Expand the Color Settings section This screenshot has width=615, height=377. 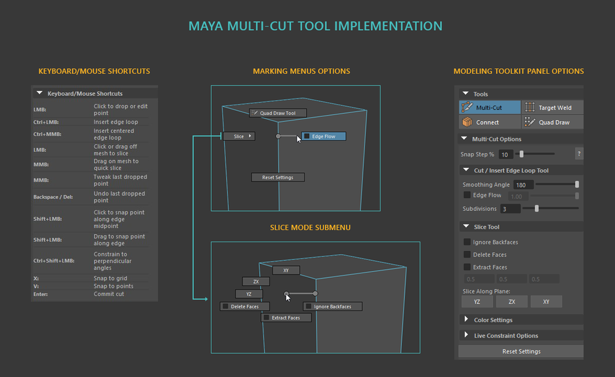466,319
